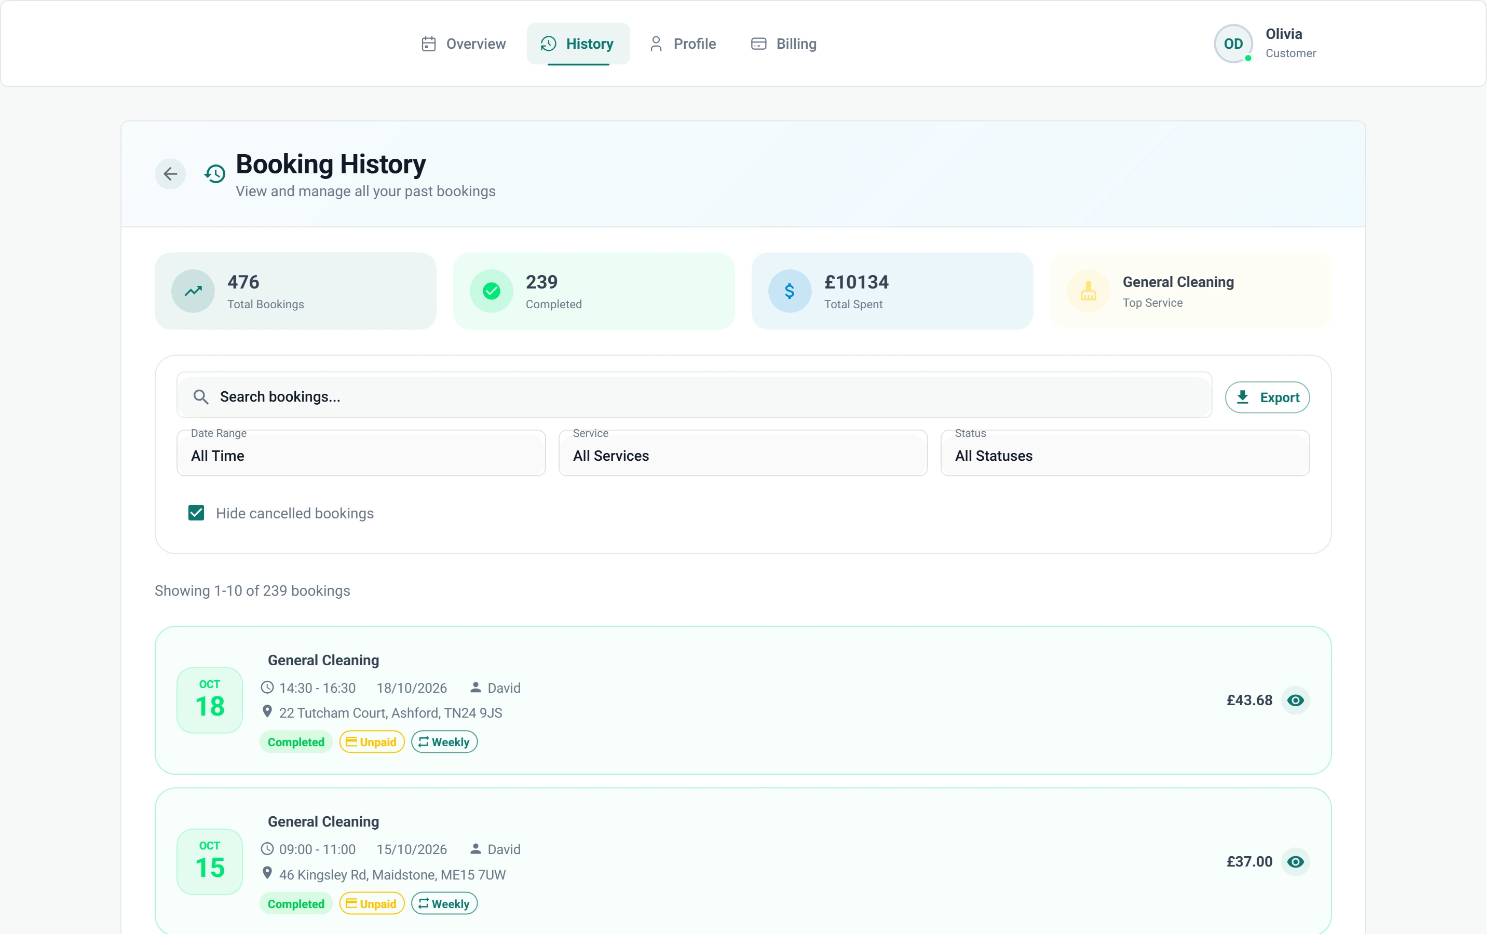Export the booking history

click(1268, 398)
